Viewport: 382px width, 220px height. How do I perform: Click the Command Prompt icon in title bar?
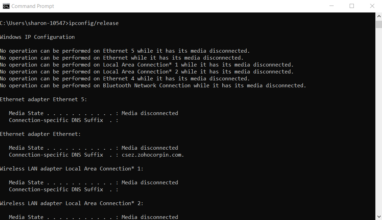pyautogui.click(x=6, y=6)
